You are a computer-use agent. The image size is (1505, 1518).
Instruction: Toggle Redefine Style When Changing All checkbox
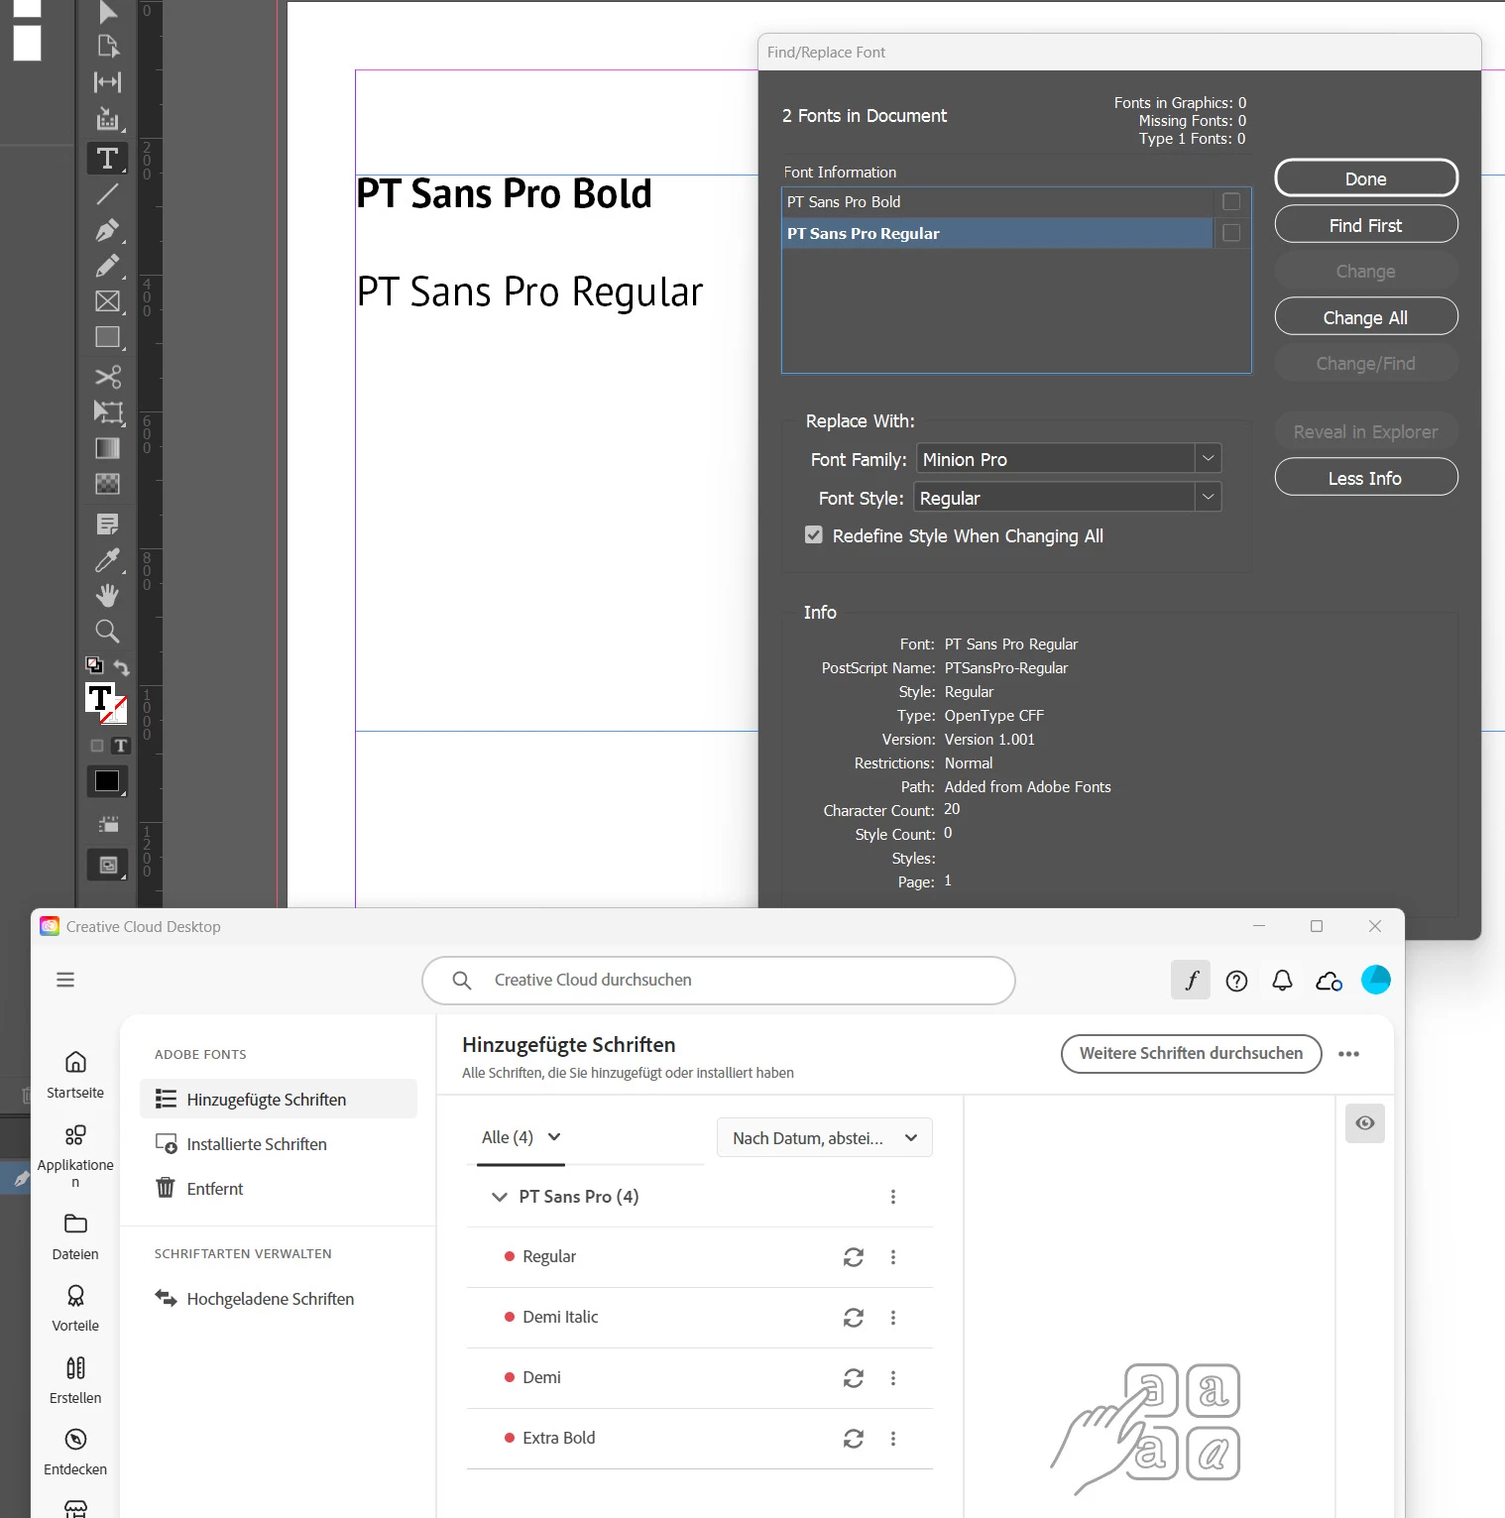pyautogui.click(x=814, y=535)
